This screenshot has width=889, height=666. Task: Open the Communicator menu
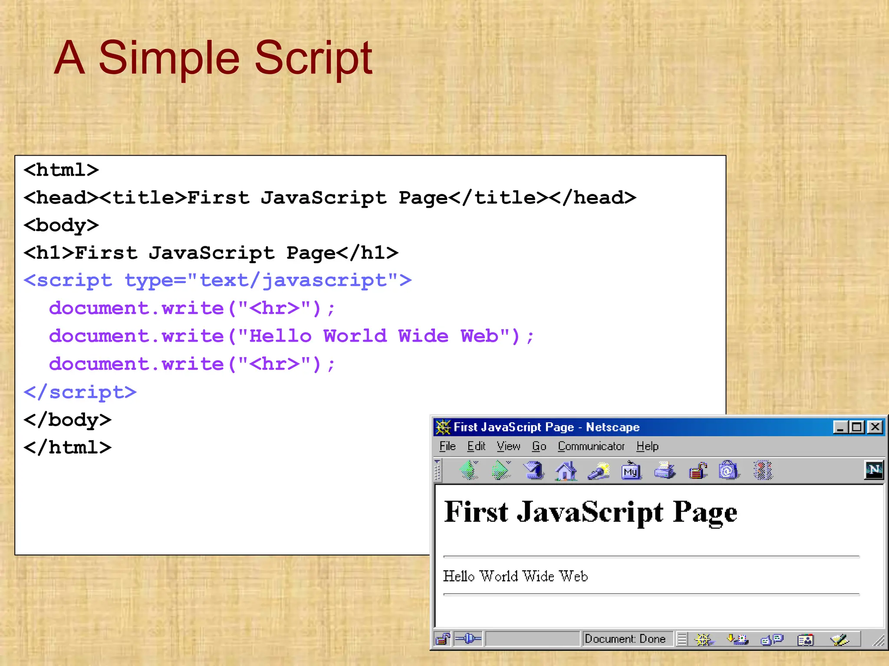click(591, 446)
